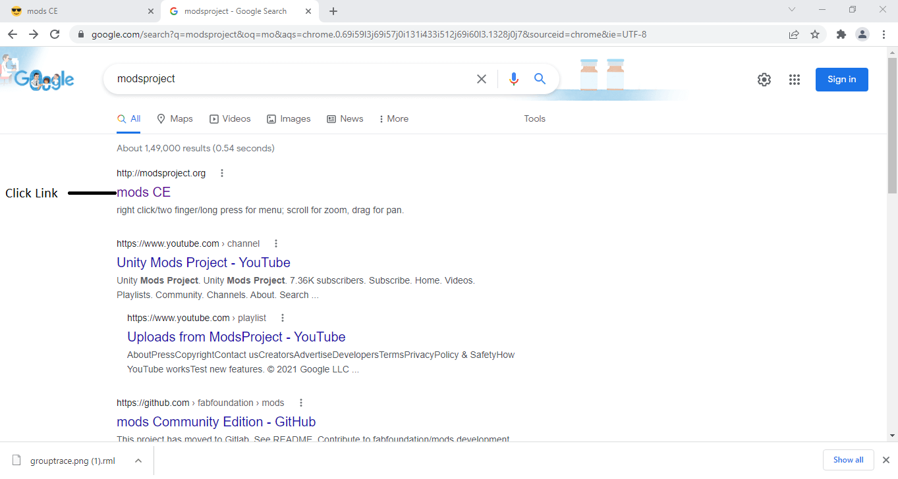898x479 pixels.
Task: Switch to Images results
Action: (x=289, y=119)
